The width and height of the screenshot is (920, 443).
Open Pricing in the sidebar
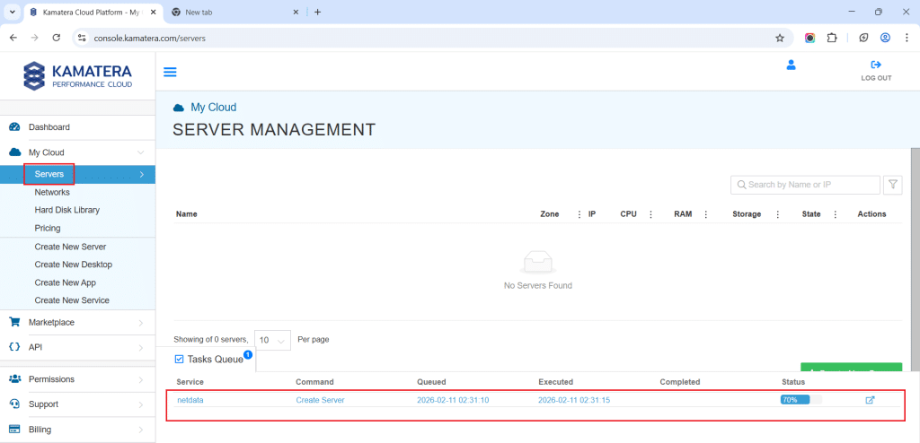48,228
